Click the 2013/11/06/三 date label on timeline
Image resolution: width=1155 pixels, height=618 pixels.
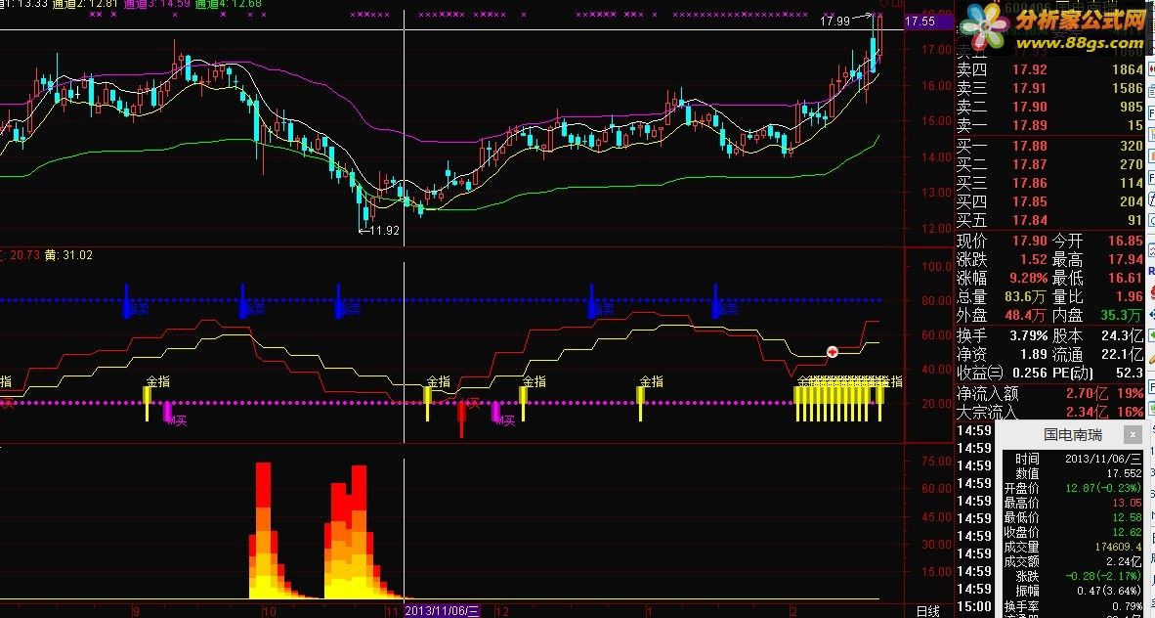pos(442,610)
